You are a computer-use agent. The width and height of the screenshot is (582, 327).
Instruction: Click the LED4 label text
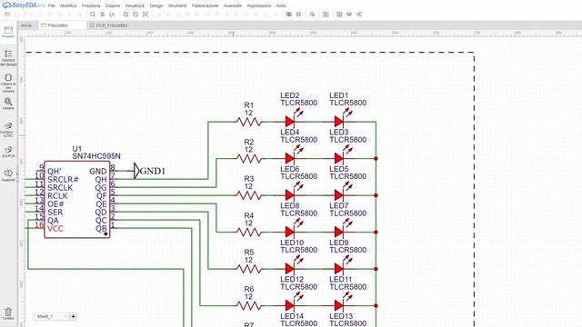click(x=290, y=132)
